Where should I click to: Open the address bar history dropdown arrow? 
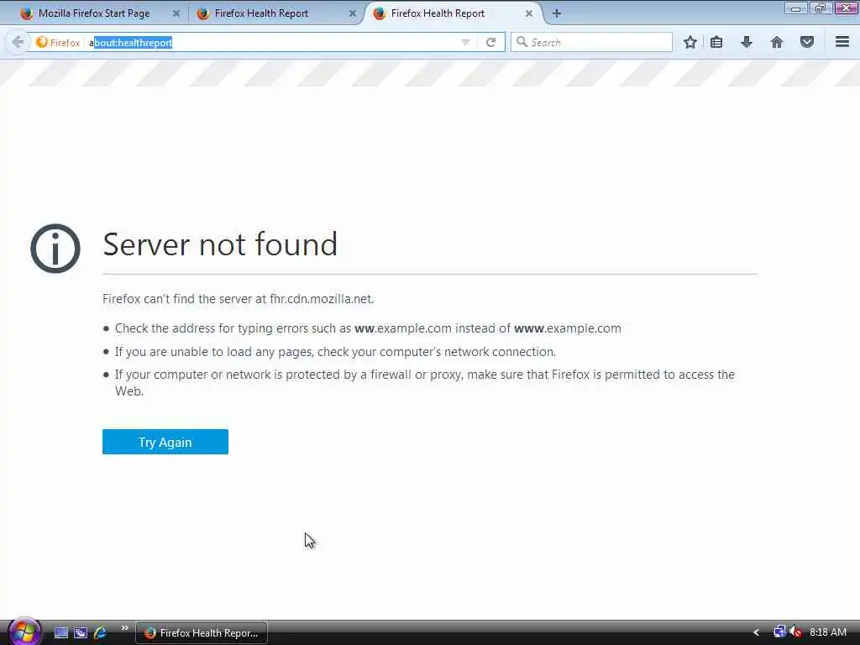pos(465,42)
